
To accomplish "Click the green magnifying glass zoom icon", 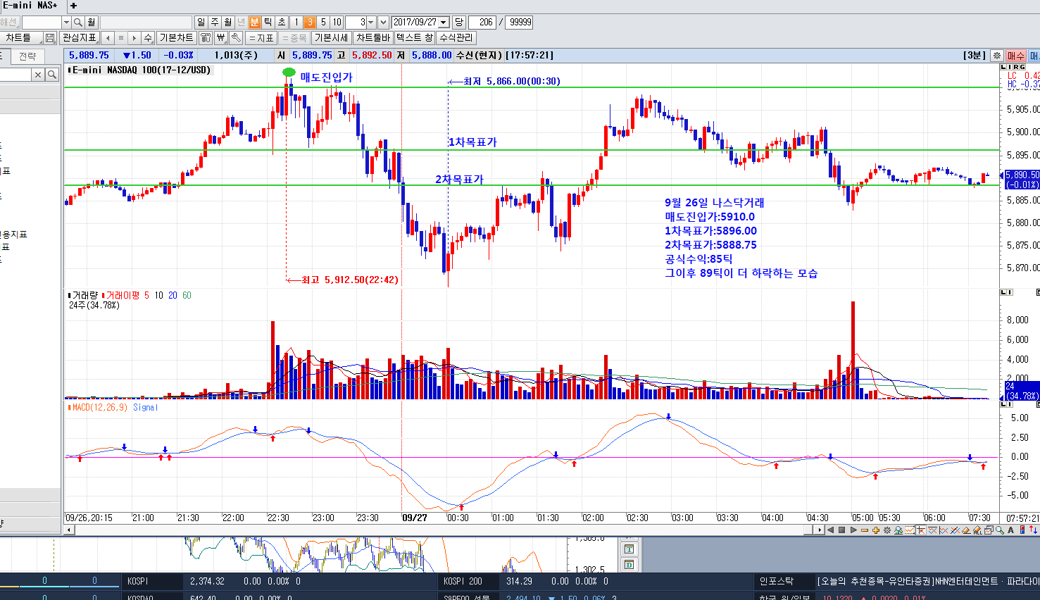I will coord(1000,530).
